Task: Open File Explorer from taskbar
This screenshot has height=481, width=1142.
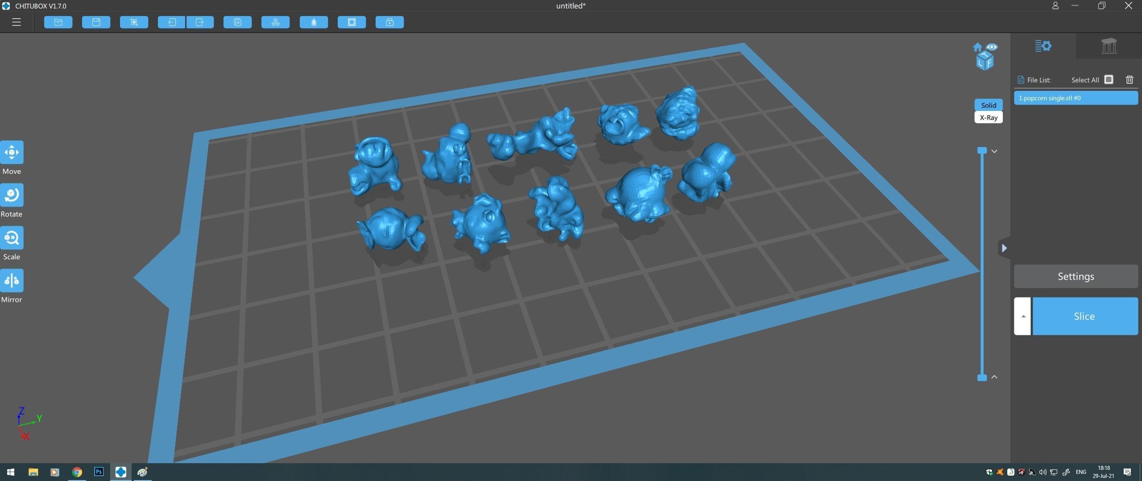Action: [x=33, y=472]
